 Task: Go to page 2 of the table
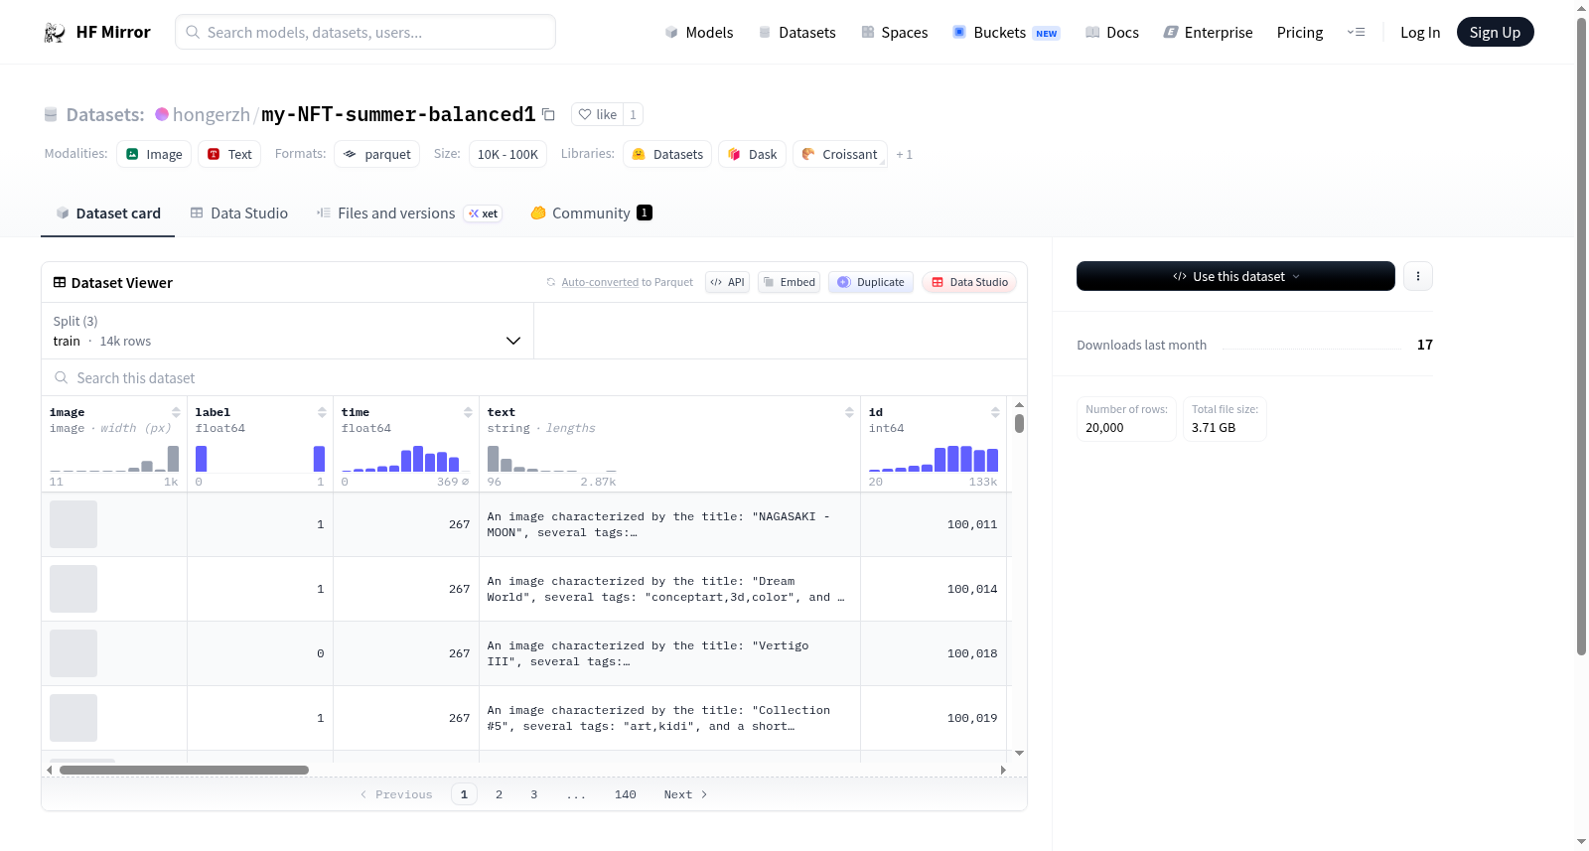tap(499, 794)
